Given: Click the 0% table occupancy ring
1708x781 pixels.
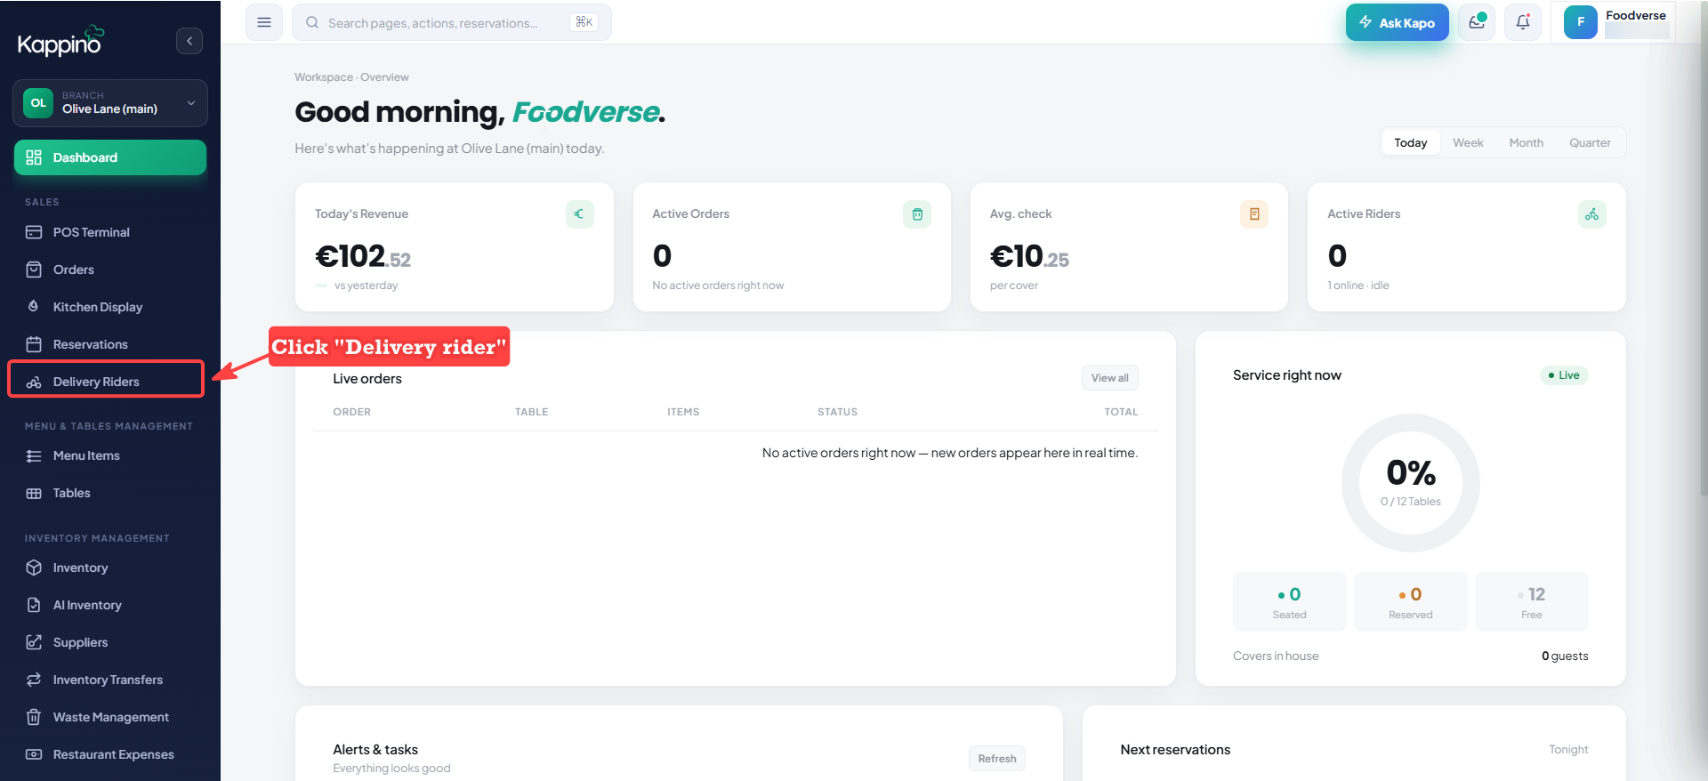Looking at the screenshot, I should [1410, 483].
